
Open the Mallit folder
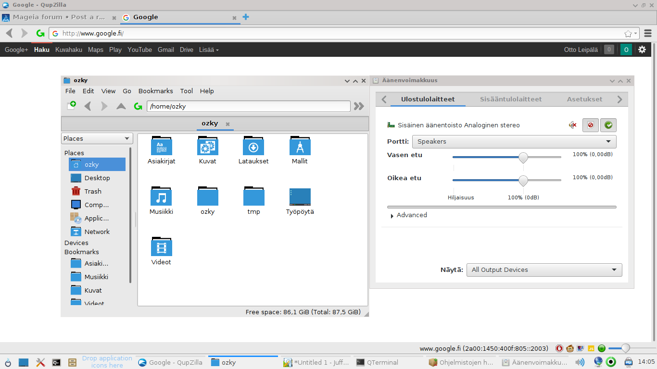pos(300,150)
